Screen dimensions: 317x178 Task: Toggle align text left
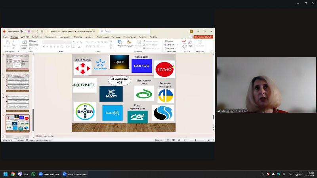pos(86,47)
